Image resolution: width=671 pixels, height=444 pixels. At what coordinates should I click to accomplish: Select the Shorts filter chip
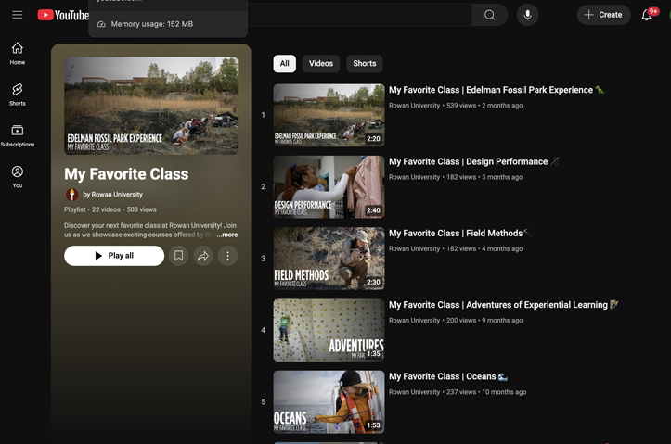tap(365, 63)
